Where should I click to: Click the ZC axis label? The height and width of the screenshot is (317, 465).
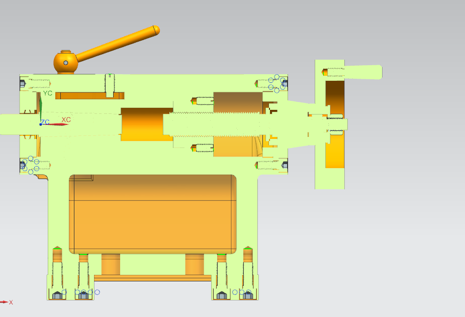tap(45, 122)
